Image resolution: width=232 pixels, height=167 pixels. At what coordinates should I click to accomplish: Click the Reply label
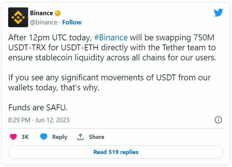click(60, 137)
